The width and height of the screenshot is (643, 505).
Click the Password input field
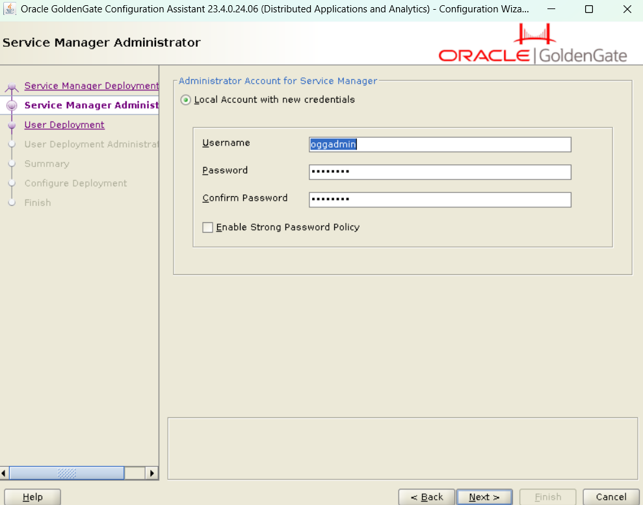point(440,172)
